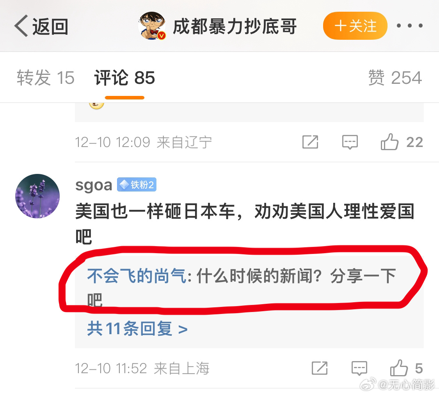Tap the 成都暴力抄底哥 Conan avatar
The image size is (439, 395).
click(152, 26)
